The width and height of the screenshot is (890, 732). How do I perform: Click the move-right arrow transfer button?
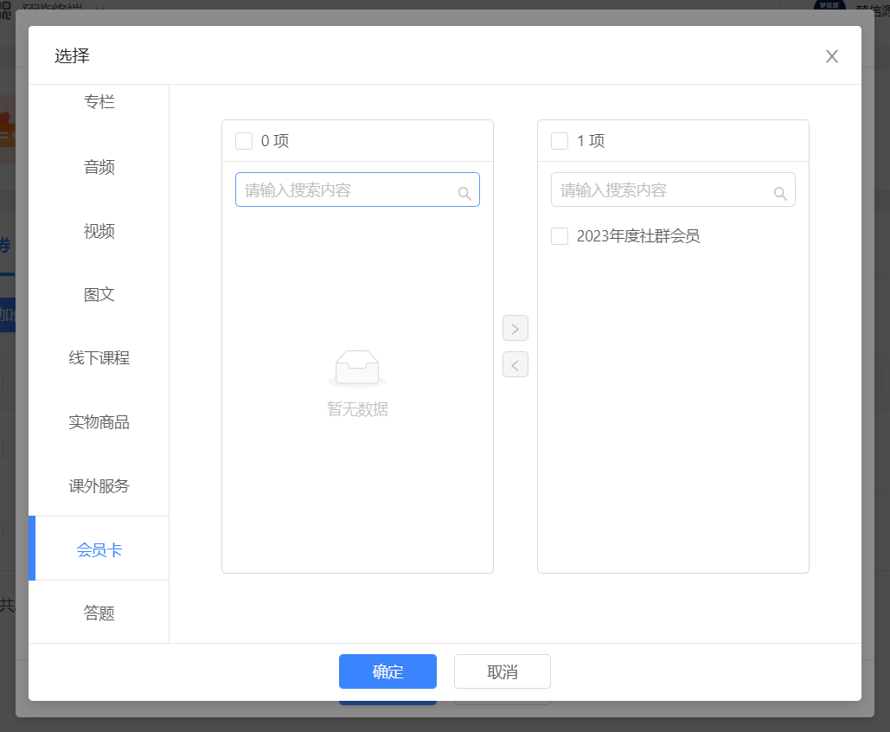[x=515, y=329]
